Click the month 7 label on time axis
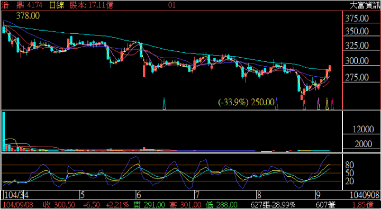Image resolution: width=381 pixels, height=209 pixels. [x=197, y=195]
